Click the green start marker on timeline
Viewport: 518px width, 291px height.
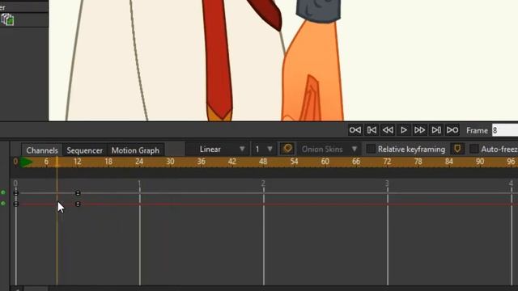pos(26,162)
